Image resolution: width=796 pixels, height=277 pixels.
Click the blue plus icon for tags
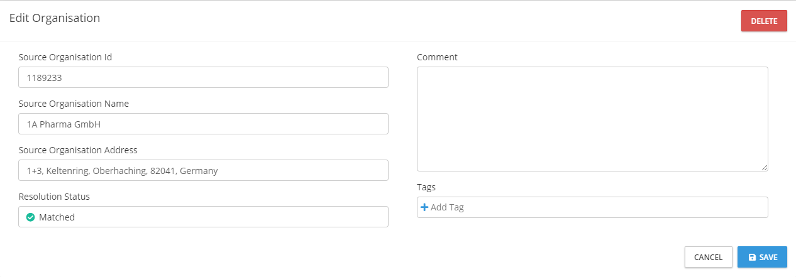pyautogui.click(x=424, y=207)
